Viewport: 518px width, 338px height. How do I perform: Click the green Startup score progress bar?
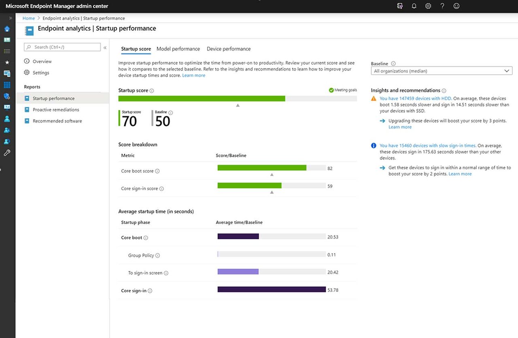[x=202, y=99]
